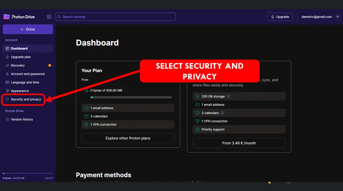The image size is (343, 191).
Task: Click the Dashboard sidebar icon
Action: click(7, 49)
